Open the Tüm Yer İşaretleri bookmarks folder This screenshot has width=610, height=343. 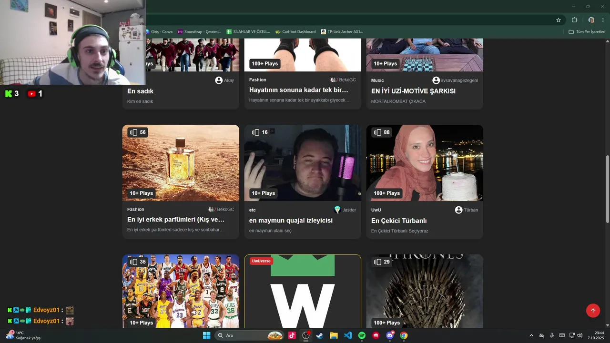pos(587,32)
